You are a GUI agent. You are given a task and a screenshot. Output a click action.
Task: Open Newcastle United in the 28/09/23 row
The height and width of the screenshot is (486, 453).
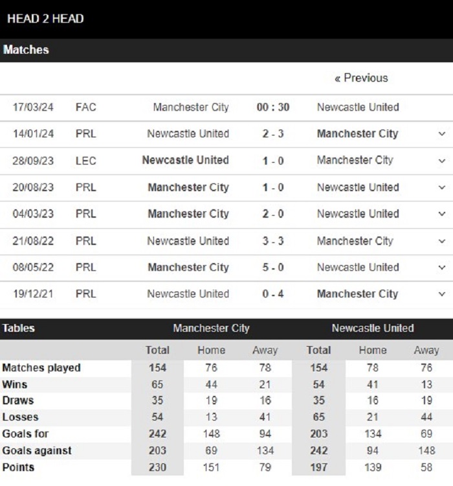[186, 160]
